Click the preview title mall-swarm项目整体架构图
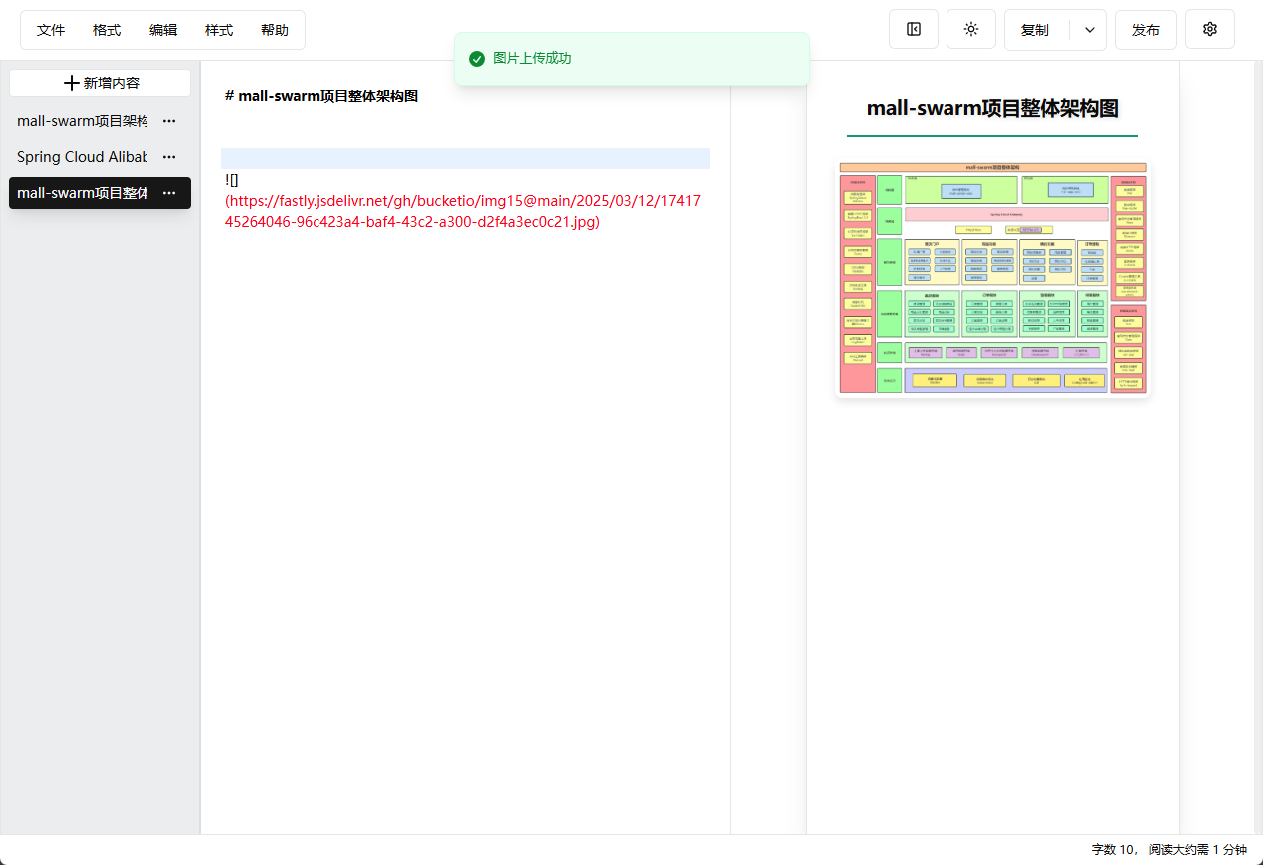 (x=992, y=108)
